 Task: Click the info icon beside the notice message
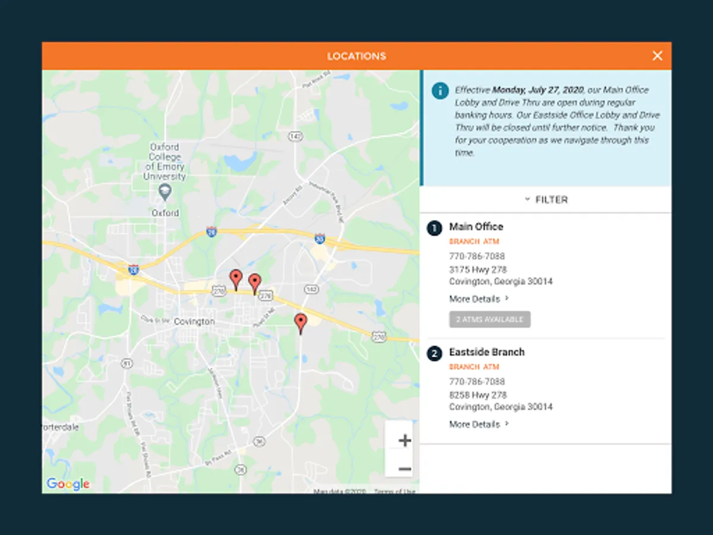coord(440,91)
